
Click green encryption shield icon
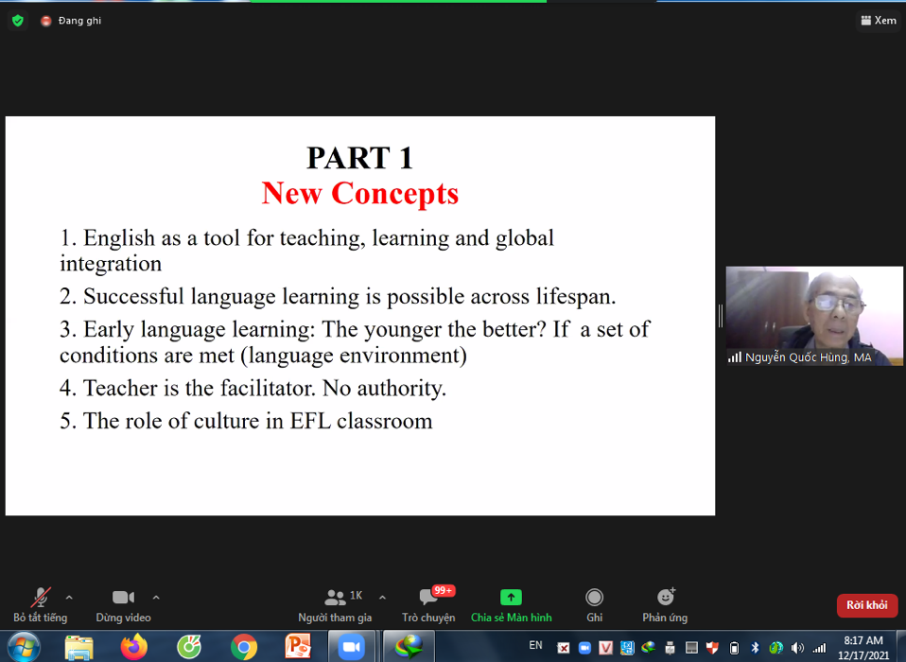point(18,20)
